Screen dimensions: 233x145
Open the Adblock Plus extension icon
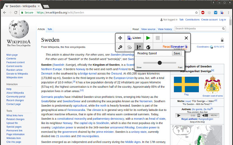pyautogui.click(x=203, y=13)
